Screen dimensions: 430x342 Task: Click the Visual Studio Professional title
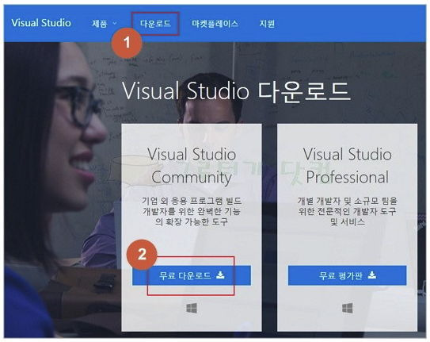[348, 166]
